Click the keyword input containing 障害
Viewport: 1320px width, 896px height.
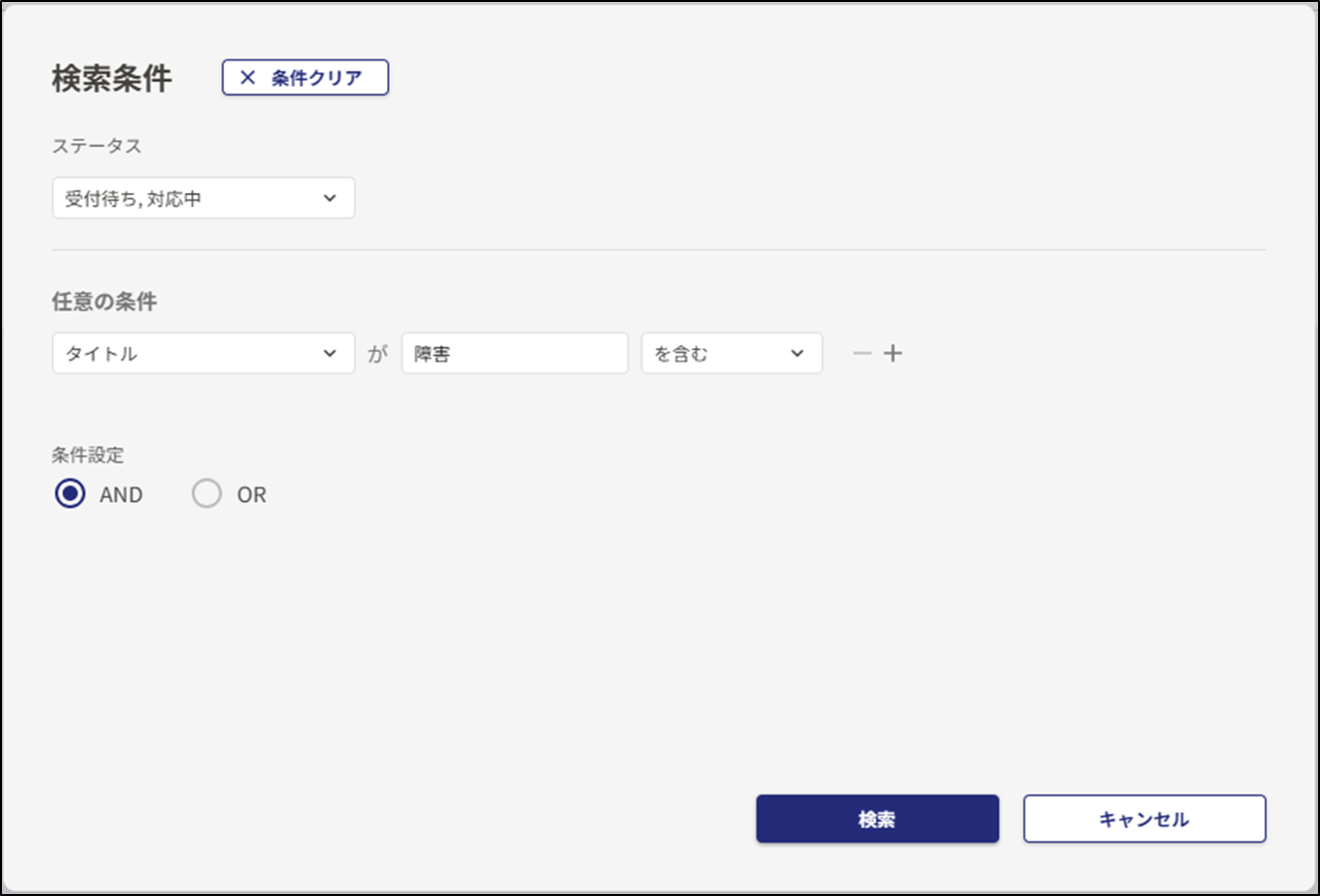point(515,353)
